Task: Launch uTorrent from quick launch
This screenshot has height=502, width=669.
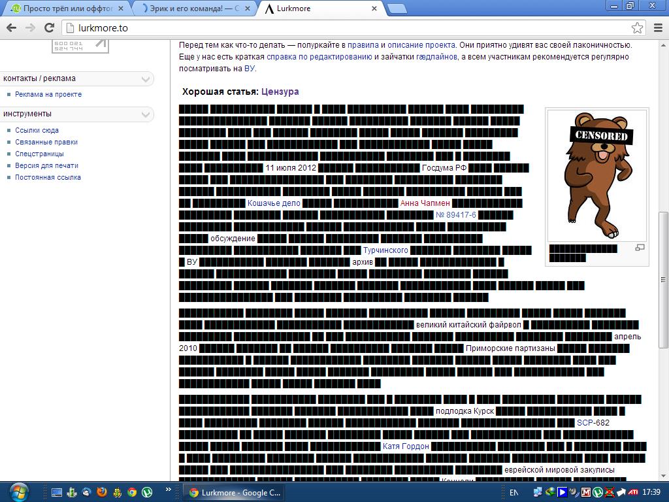Action: click(x=147, y=493)
